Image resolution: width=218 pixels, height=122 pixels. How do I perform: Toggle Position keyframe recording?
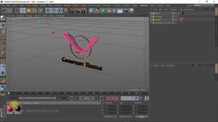coord(123,98)
